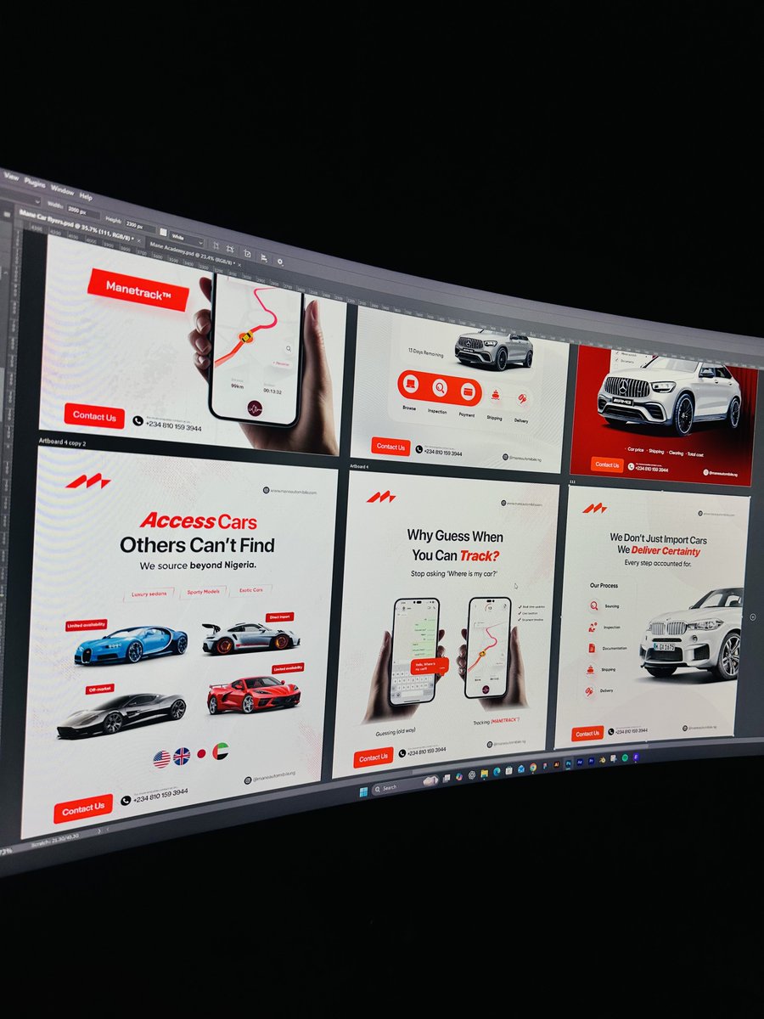Open the artboard size preset dropdown left of Width

pyautogui.click(x=20, y=198)
